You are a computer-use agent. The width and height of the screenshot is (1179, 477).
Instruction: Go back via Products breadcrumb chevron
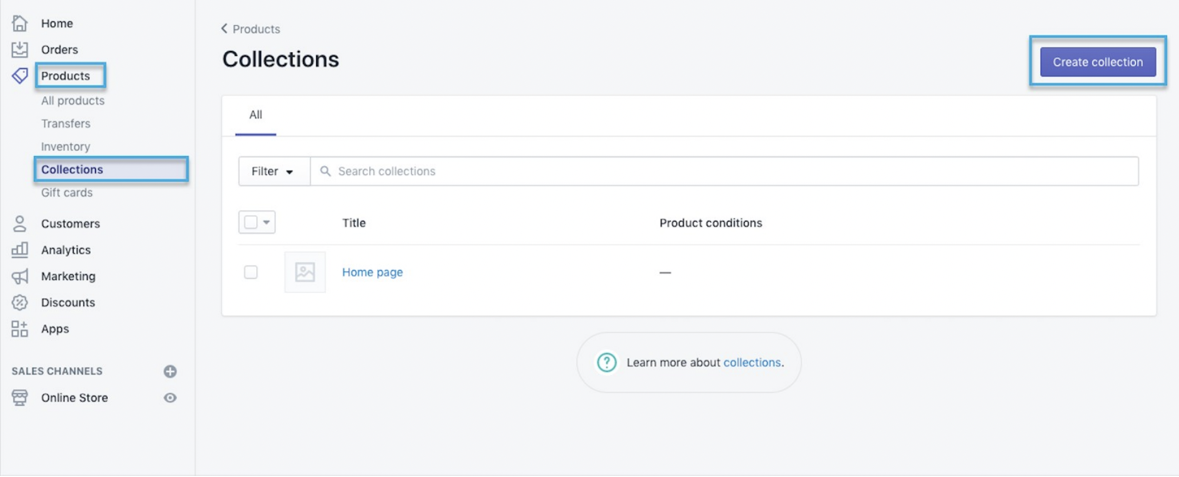tap(225, 29)
